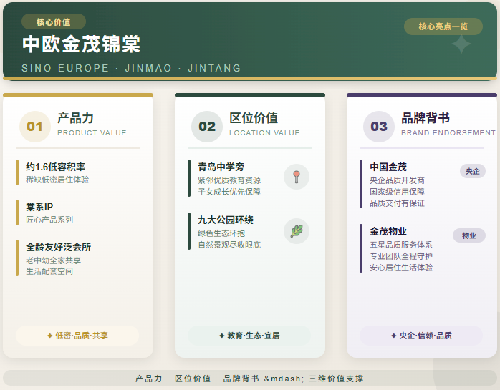
Task: Click the leaf icon beside 九大公园环绕
Action: point(297,231)
